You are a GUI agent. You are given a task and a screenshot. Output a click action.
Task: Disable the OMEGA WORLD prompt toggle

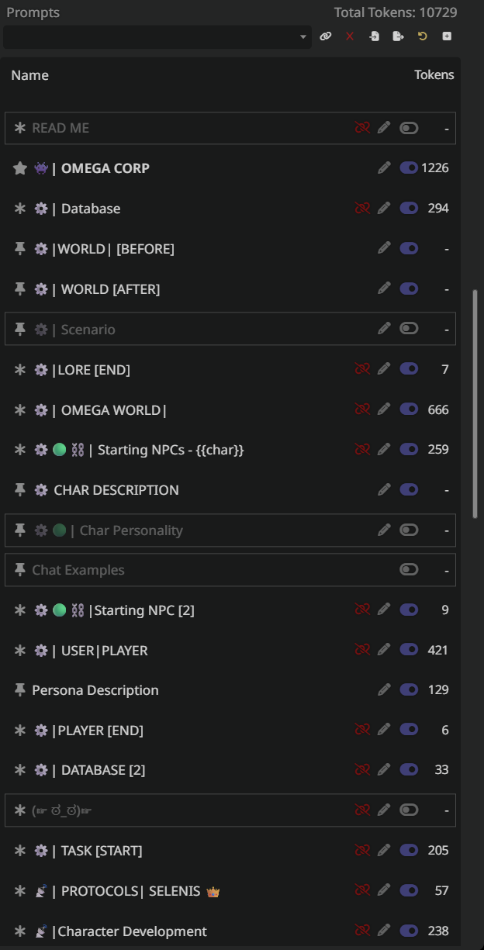click(409, 409)
